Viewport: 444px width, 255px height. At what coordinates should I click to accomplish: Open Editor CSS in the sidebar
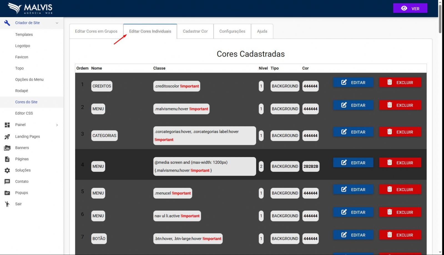(24, 113)
